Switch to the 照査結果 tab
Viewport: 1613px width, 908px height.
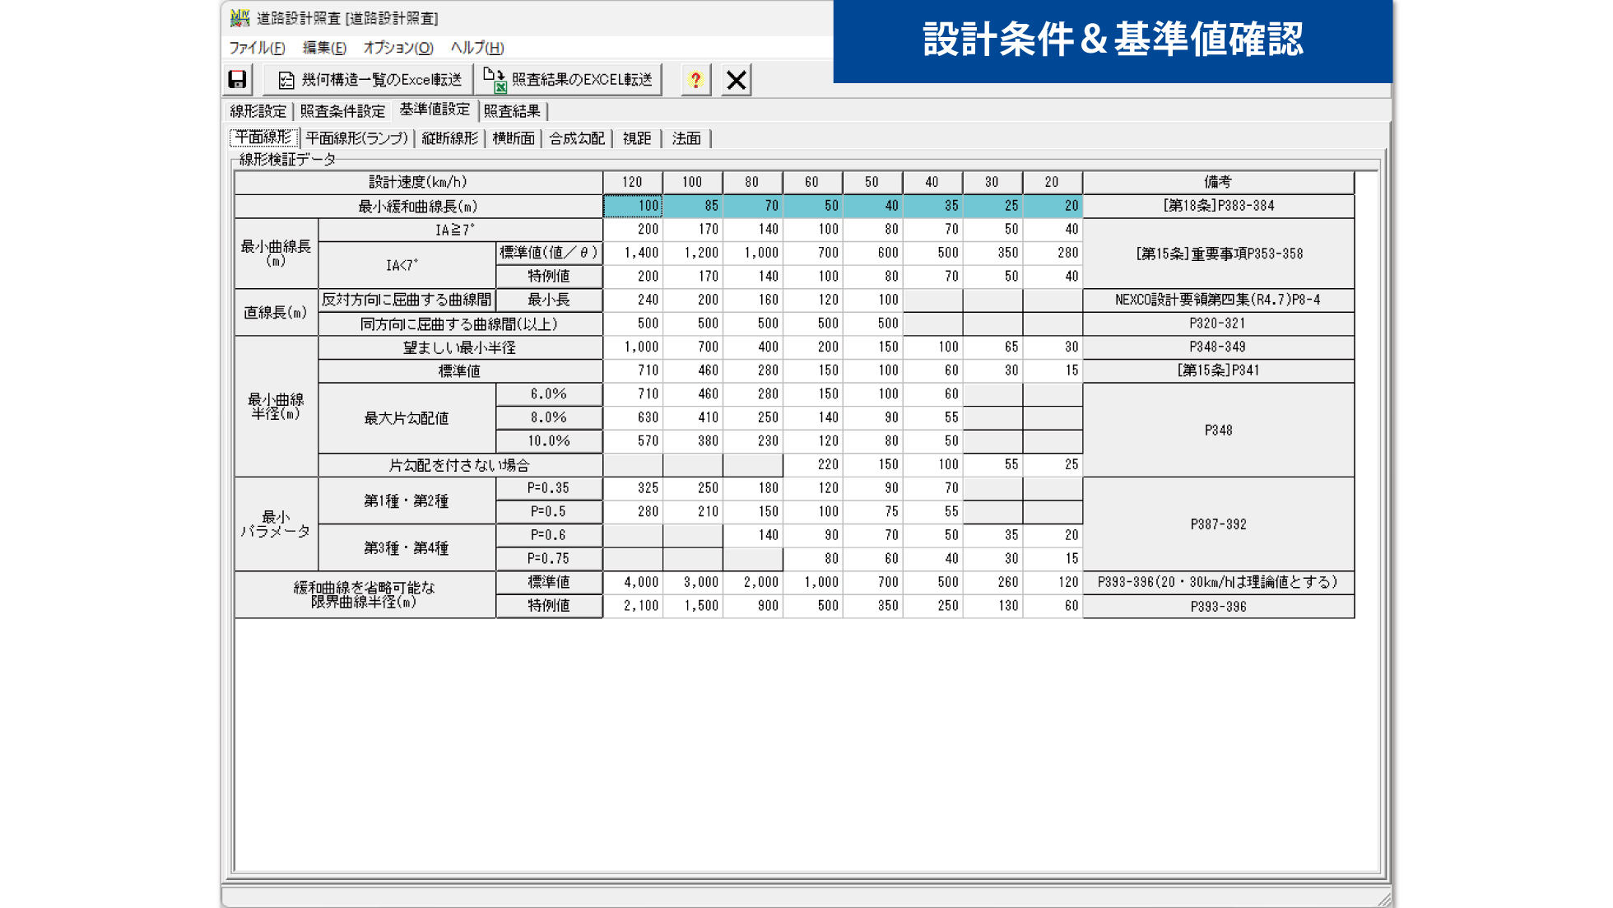pos(512,111)
